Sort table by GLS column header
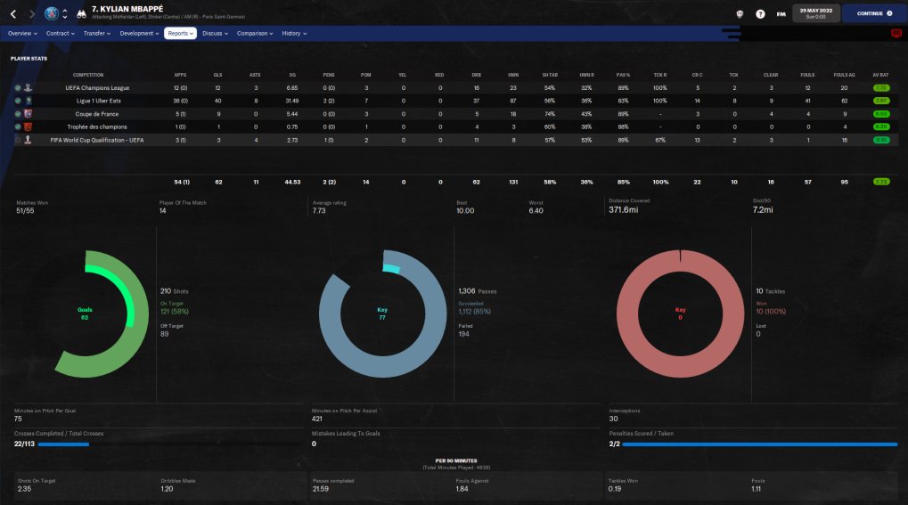This screenshot has height=505, width=908. [x=217, y=75]
